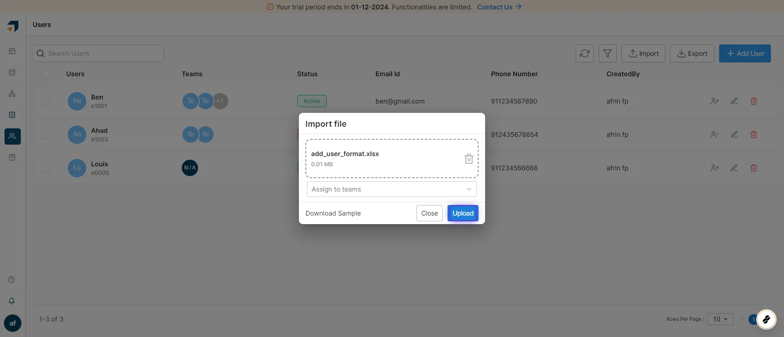Click the app logo in sidebar
The image size is (784, 337).
[x=13, y=26]
